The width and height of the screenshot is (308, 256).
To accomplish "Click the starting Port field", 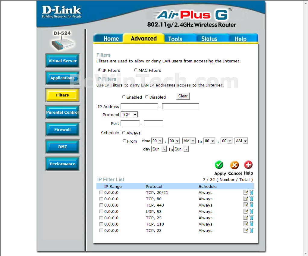I will 130,123.
